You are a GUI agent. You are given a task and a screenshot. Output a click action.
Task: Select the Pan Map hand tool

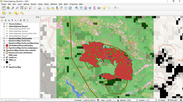(4, 8)
